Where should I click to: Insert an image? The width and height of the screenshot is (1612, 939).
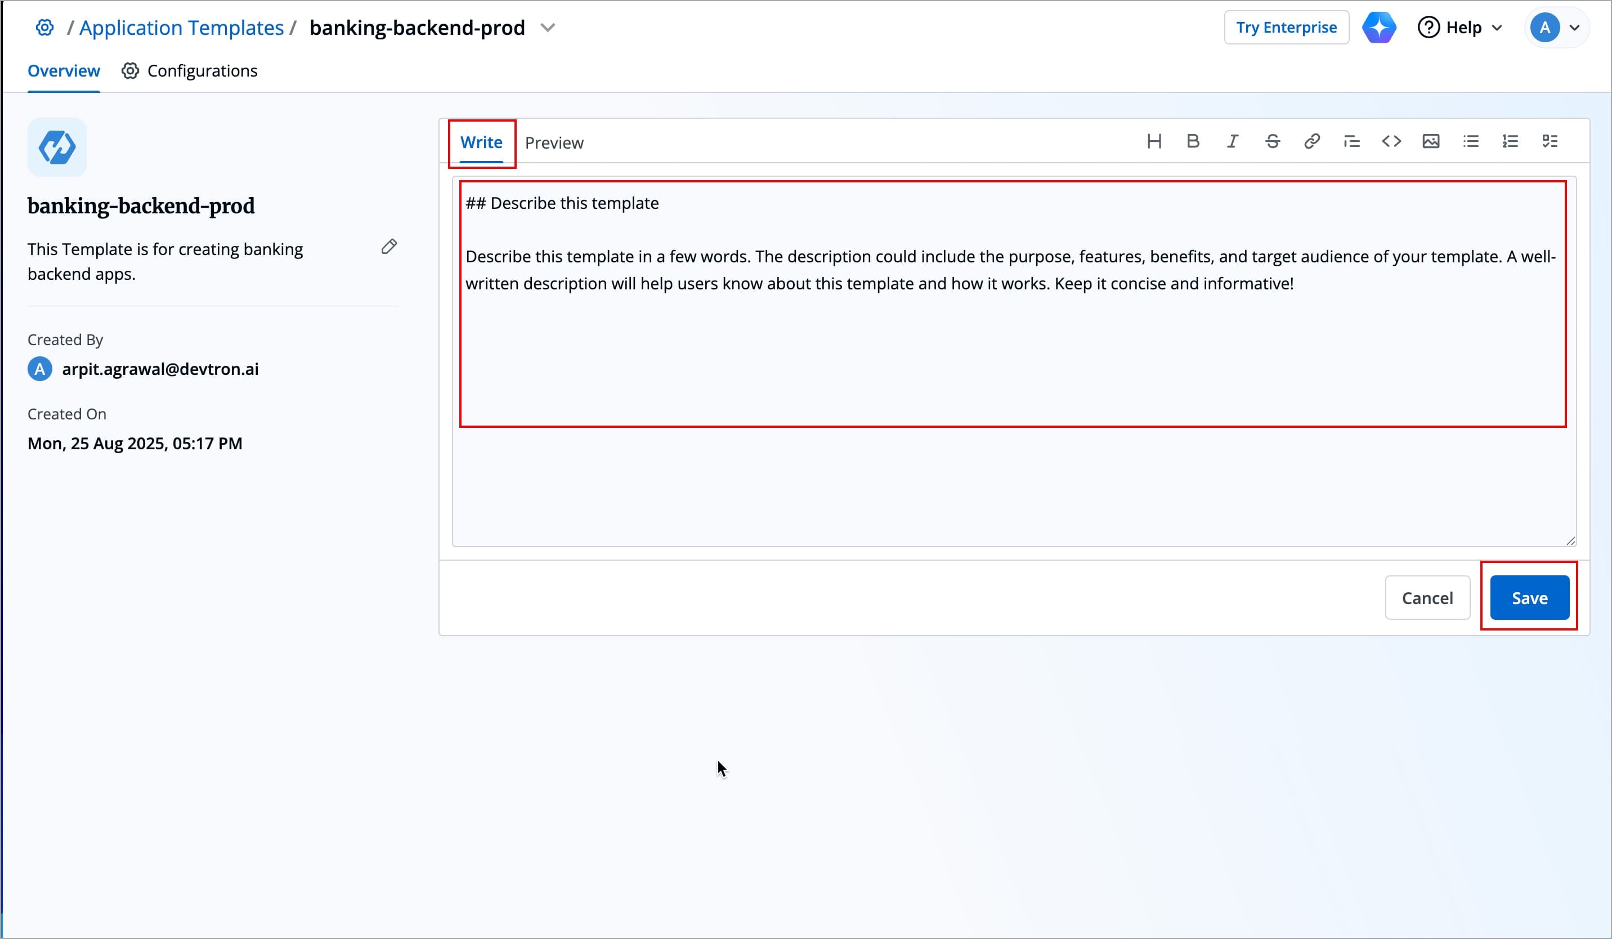click(1431, 141)
